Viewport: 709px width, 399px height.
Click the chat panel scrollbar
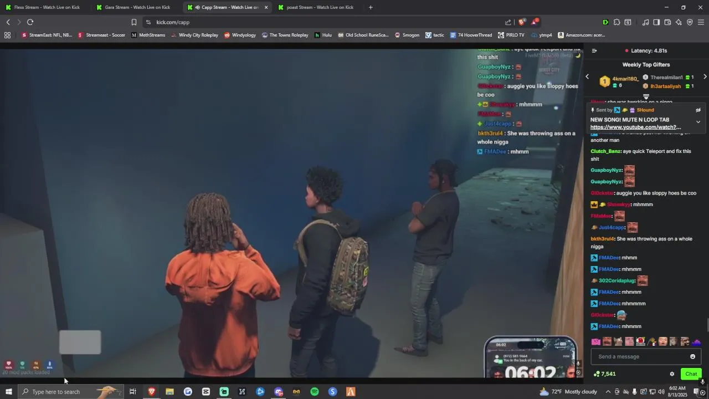pos(707,325)
